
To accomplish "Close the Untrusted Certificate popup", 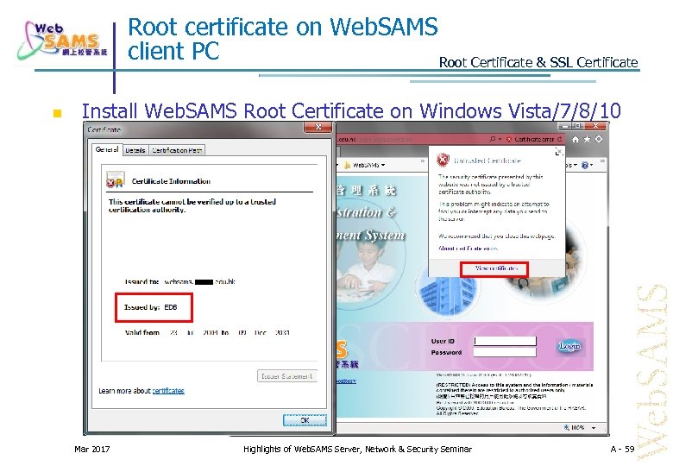I will point(558,152).
